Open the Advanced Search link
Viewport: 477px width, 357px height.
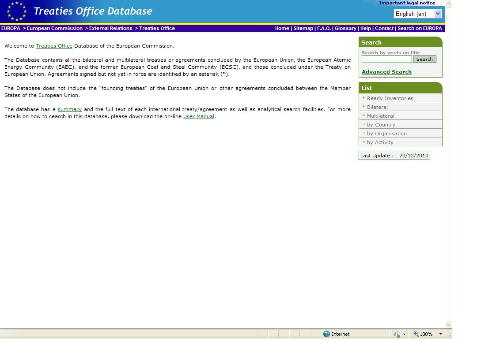pyautogui.click(x=386, y=72)
